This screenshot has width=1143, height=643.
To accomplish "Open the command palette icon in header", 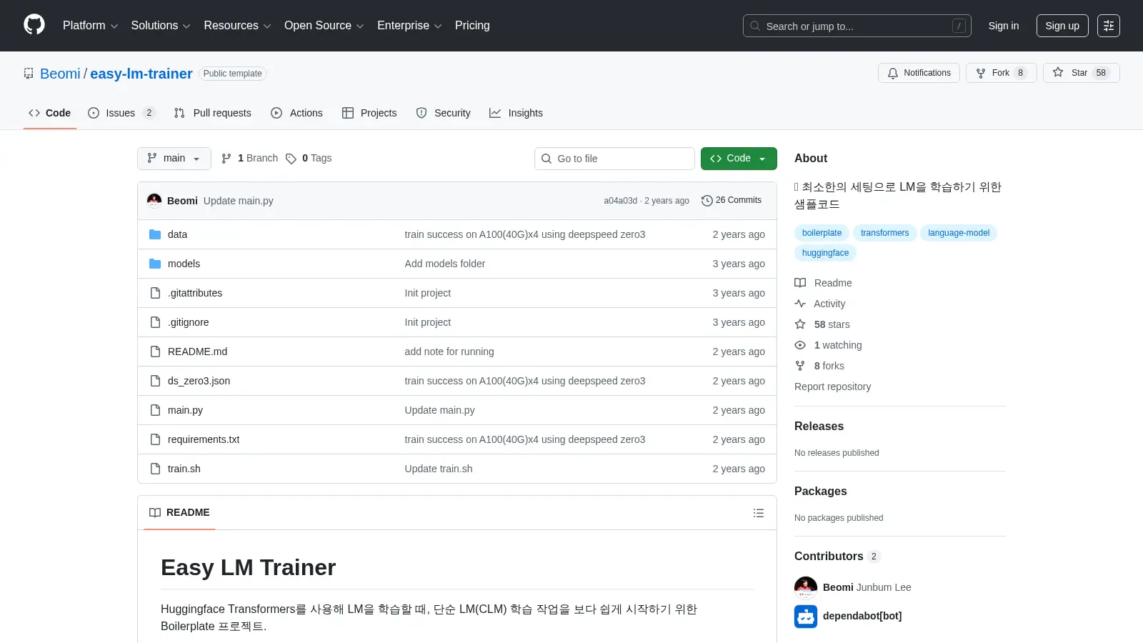I will point(1109,26).
